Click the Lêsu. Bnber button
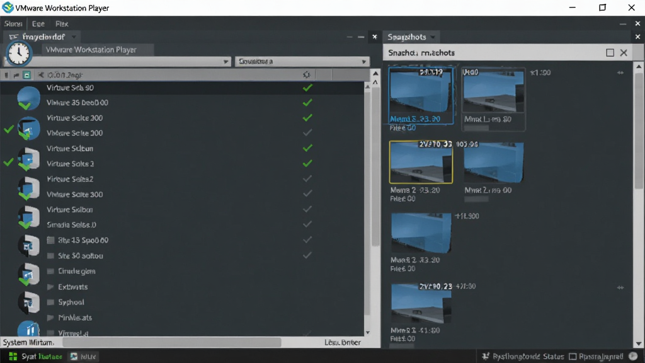This screenshot has height=363, width=645. click(343, 342)
